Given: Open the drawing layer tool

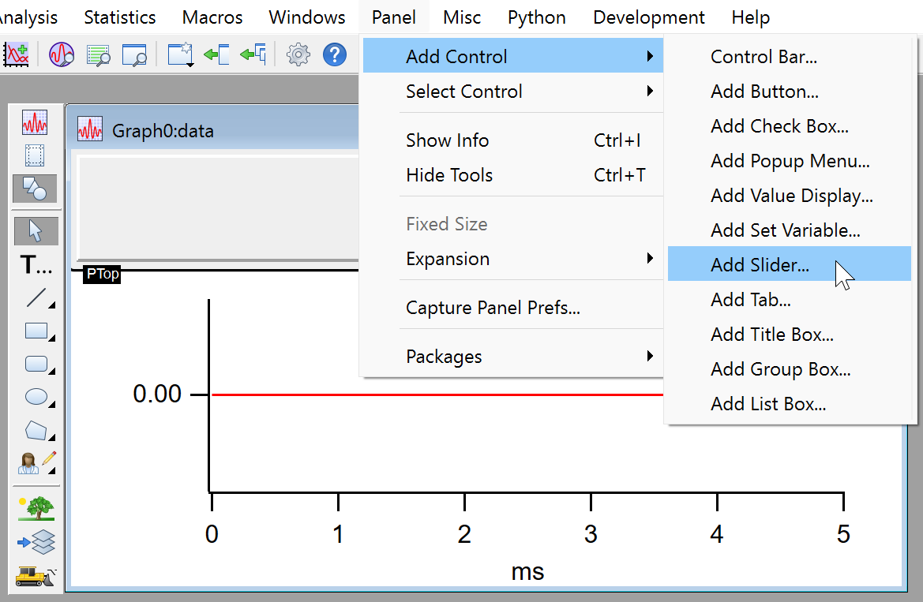Looking at the screenshot, I should (36, 543).
